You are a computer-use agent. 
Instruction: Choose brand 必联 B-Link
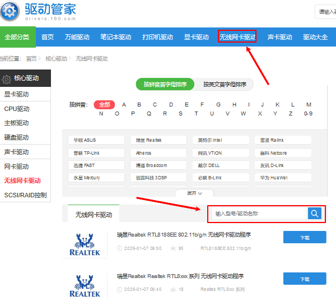(x=221, y=178)
